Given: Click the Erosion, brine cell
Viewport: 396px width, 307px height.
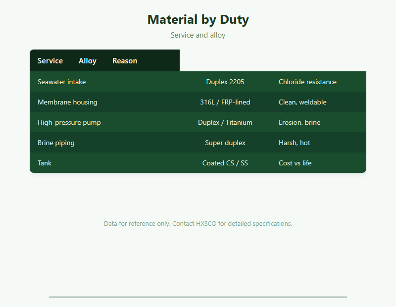Looking at the screenshot, I should [x=318, y=122].
